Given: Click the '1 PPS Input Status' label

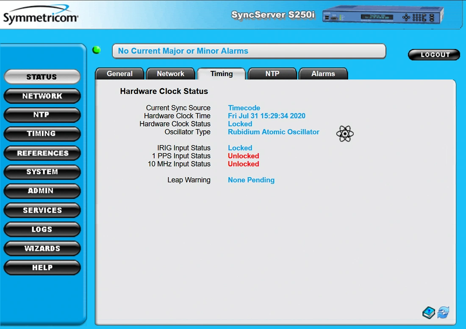Looking at the screenshot, I should 181,156.
